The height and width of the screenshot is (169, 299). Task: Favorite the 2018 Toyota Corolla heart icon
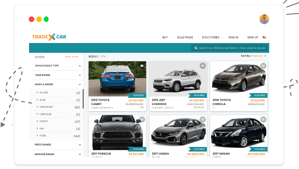pos(263,66)
